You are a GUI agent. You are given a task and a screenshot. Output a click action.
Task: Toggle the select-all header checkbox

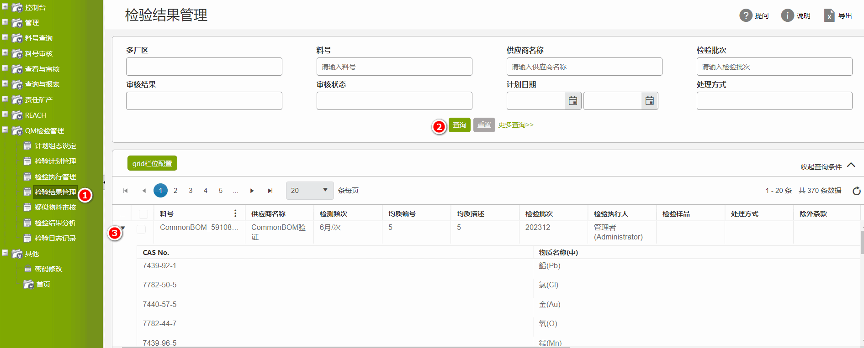pos(143,214)
